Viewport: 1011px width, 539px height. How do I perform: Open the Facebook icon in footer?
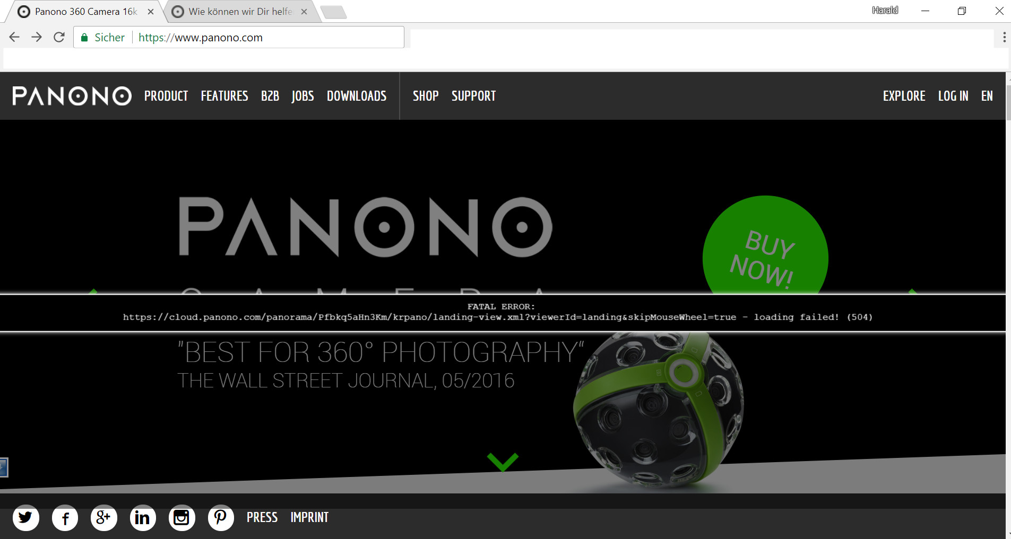[65, 518]
